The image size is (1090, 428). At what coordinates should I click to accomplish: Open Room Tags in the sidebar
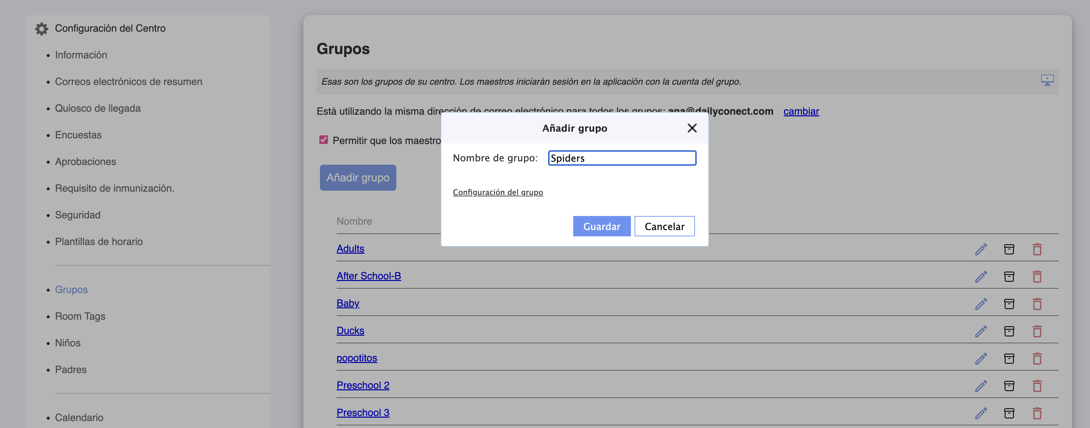pyautogui.click(x=80, y=316)
